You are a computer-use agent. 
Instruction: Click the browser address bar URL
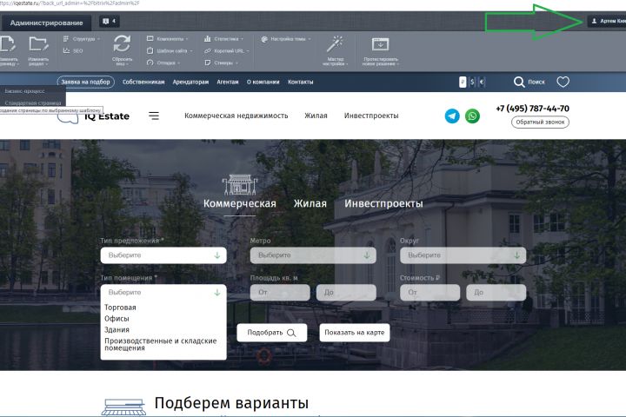(x=70, y=3)
